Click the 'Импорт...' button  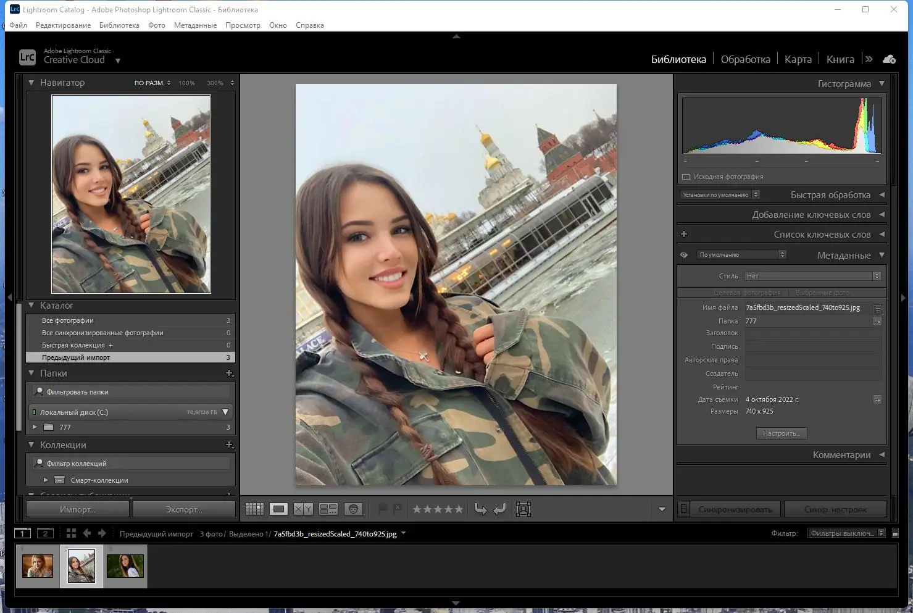(78, 509)
